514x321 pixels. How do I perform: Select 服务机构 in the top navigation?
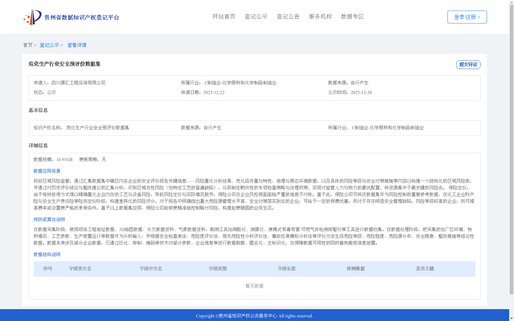click(x=320, y=17)
